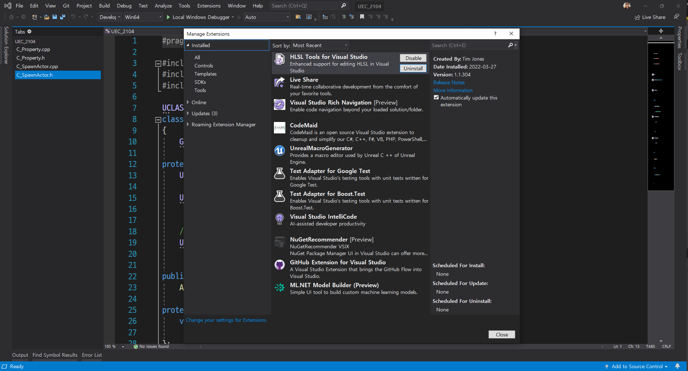Click the Live Share button in title bar

650,17
